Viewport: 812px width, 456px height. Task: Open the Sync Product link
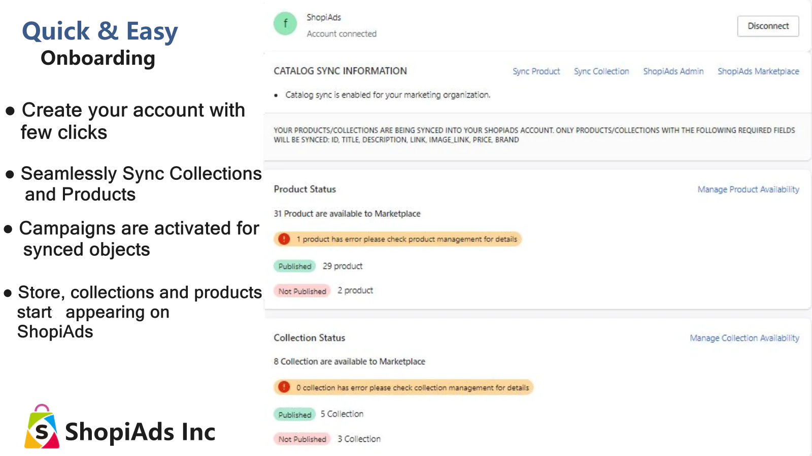pos(536,71)
